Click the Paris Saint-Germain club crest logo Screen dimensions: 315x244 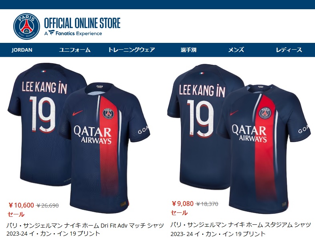pos(26,26)
